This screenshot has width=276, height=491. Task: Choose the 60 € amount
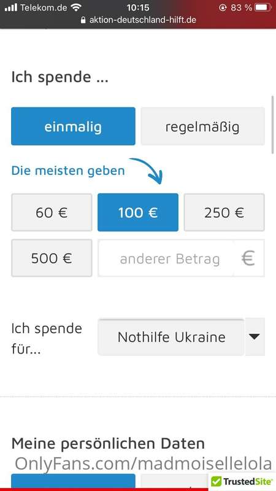coord(52,212)
